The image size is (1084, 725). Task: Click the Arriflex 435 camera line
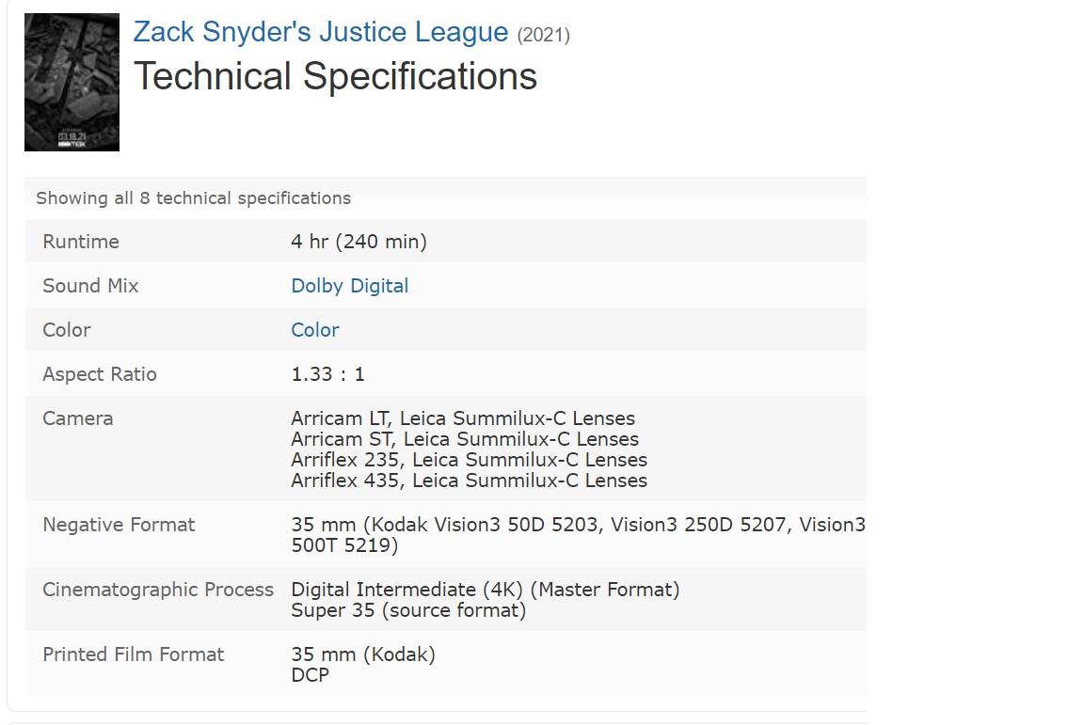click(x=470, y=481)
